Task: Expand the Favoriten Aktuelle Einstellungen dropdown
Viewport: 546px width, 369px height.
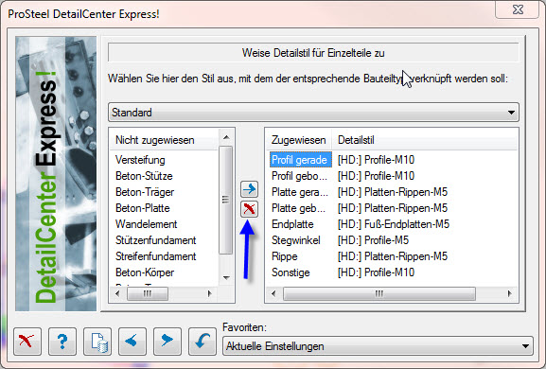Action: click(378, 346)
